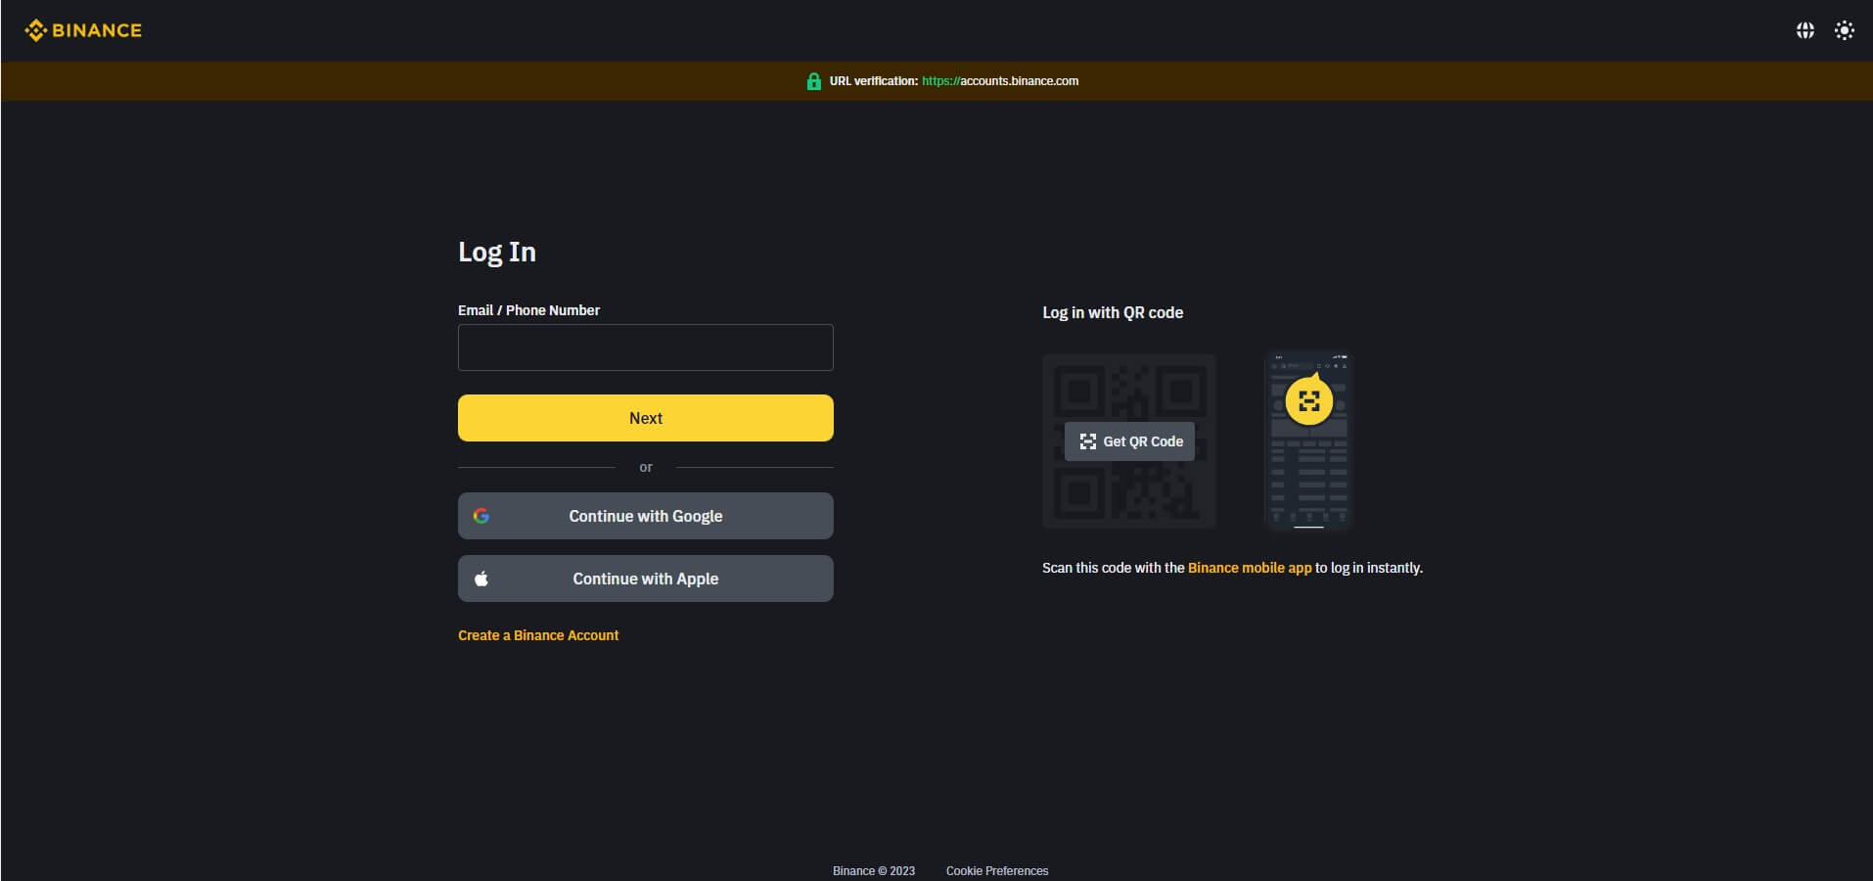The width and height of the screenshot is (1873, 881).
Task: Open the language globe selector
Action: click(x=1805, y=30)
